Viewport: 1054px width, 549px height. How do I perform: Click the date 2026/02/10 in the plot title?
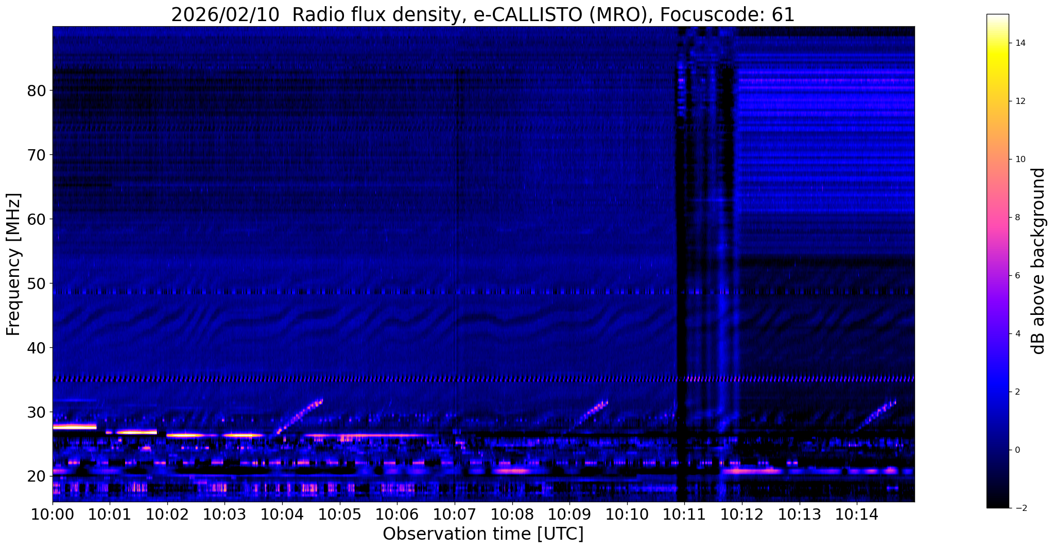[227, 15]
